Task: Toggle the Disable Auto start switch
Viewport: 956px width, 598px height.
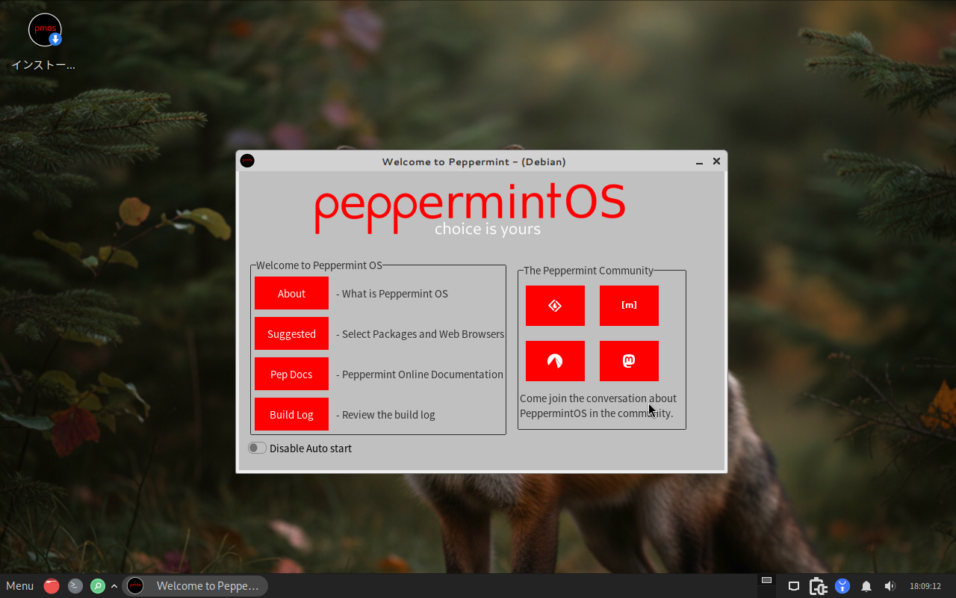Action: coord(257,448)
